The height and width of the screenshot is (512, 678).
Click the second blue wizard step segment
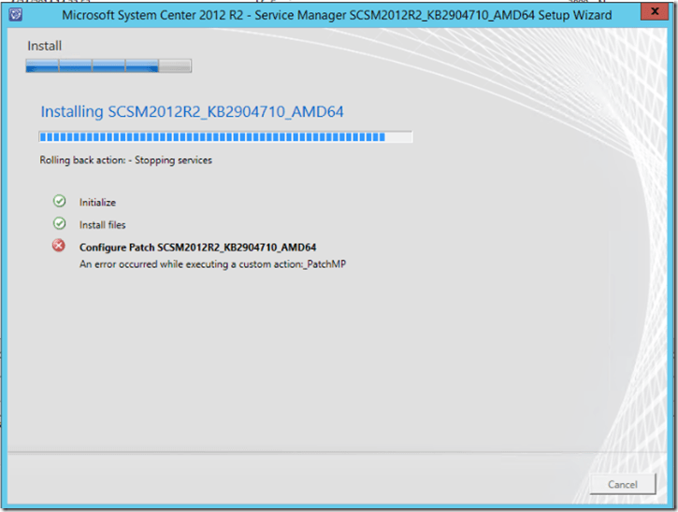click(76, 65)
